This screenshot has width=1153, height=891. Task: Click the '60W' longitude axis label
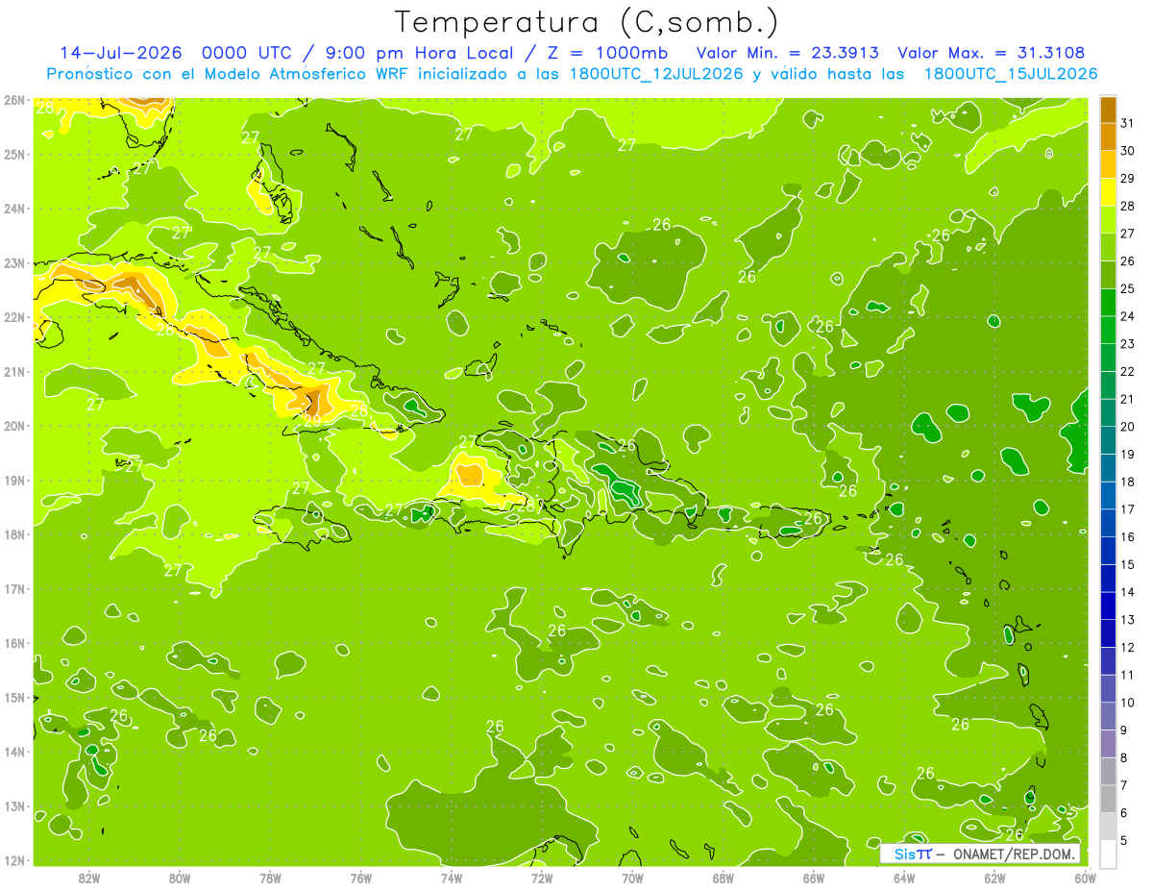1086,878
